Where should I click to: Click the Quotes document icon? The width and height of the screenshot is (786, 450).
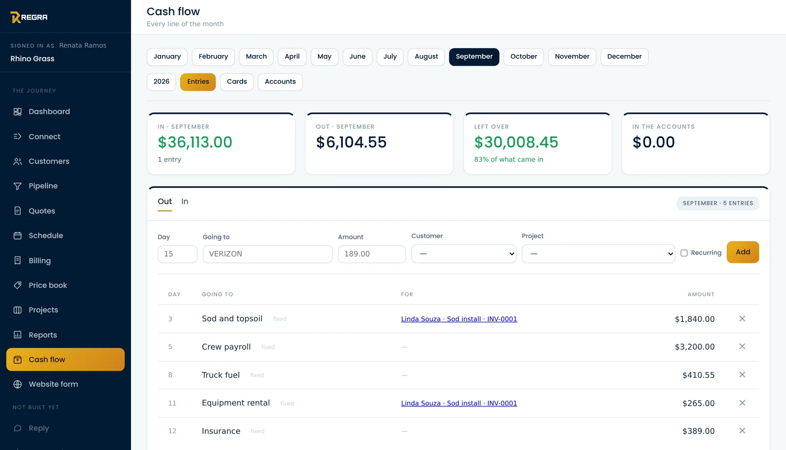point(18,211)
